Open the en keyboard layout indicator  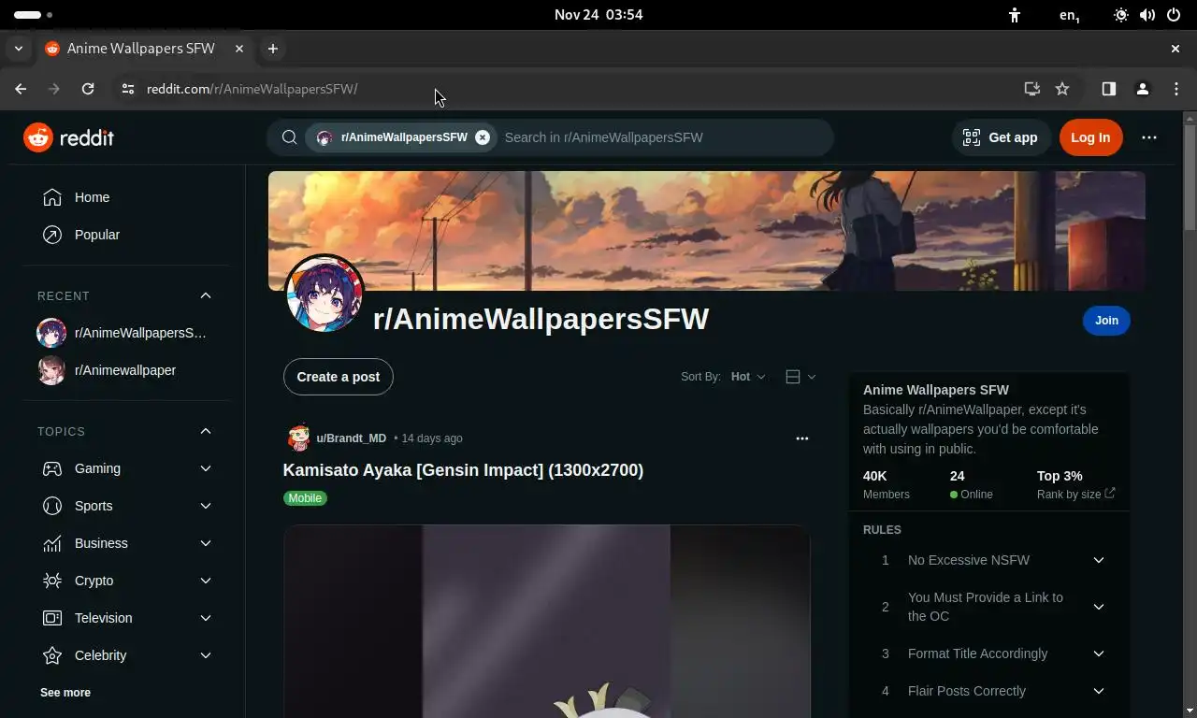pyautogui.click(x=1069, y=15)
